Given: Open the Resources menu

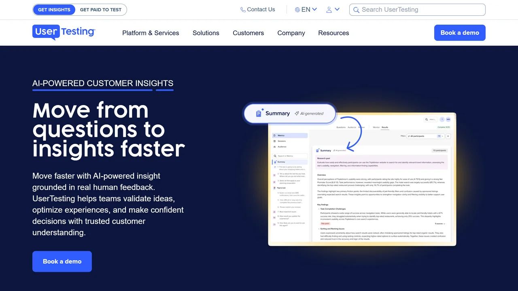Looking at the screenshot, I should coord(333,33).
